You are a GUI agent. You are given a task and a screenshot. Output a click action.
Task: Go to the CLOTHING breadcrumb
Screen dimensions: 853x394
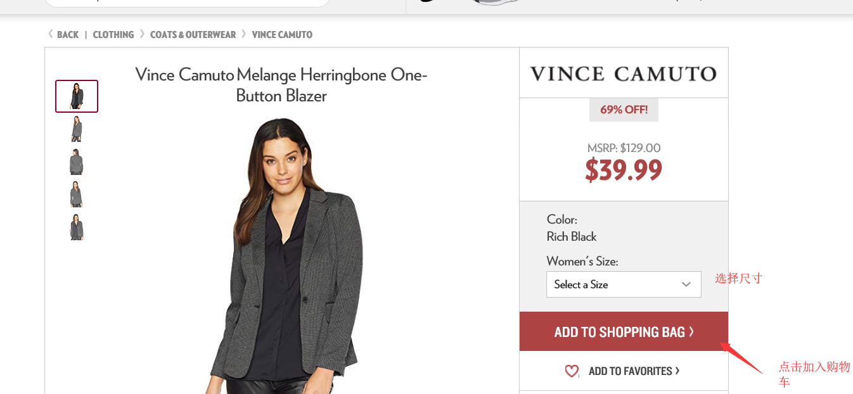tap(113, 35)
